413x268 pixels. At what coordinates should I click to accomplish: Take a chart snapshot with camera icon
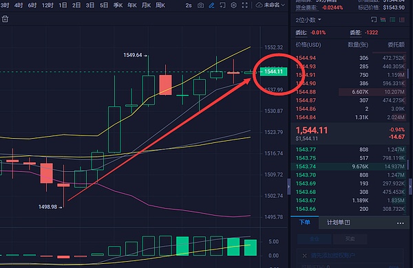point(200,5)
